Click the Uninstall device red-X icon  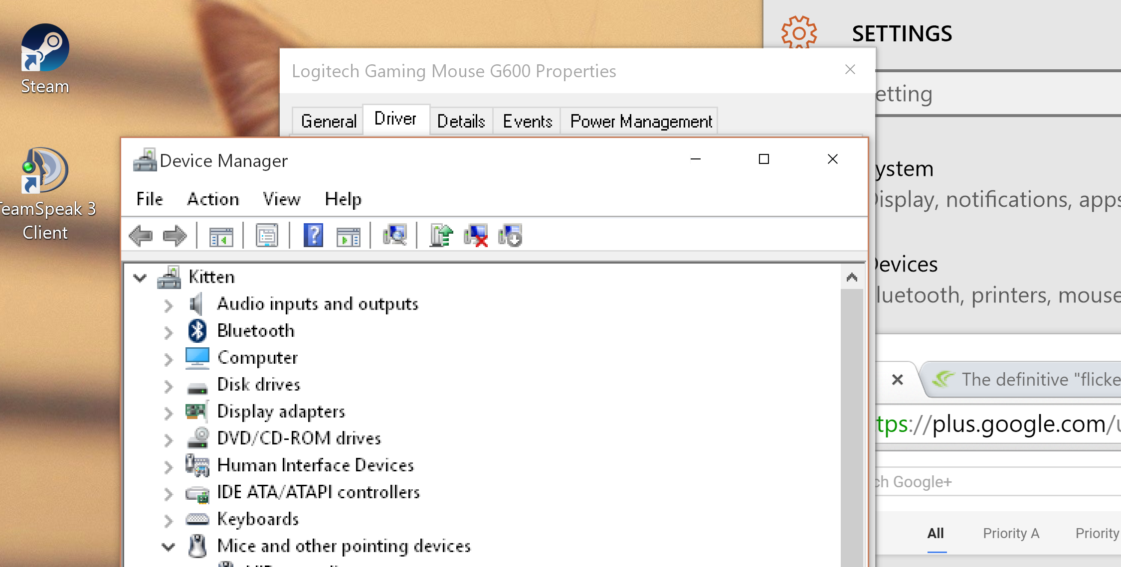click(476, 235)
